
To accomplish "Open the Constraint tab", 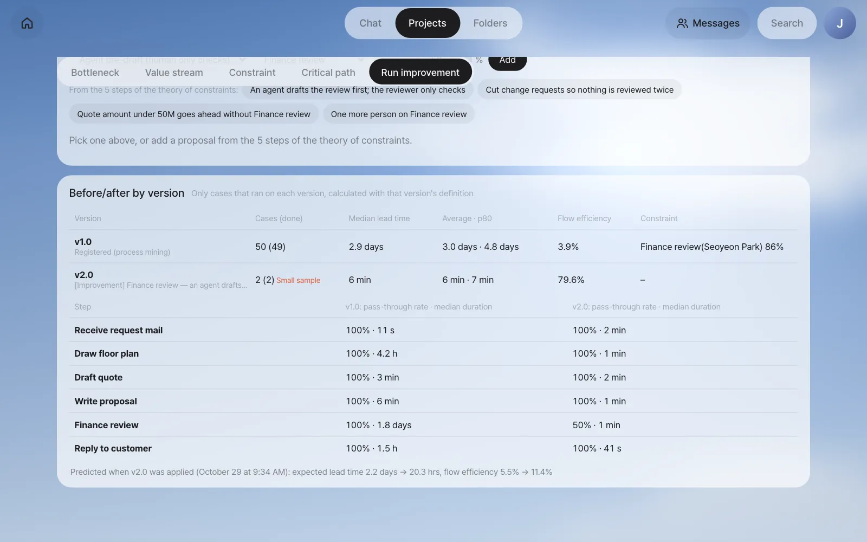I will [252, 73].
